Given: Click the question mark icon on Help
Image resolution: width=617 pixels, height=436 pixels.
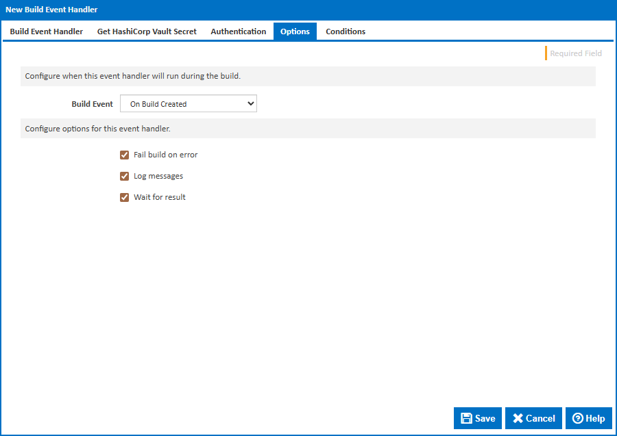Looking at the screenshot, I should coord(578,418).
